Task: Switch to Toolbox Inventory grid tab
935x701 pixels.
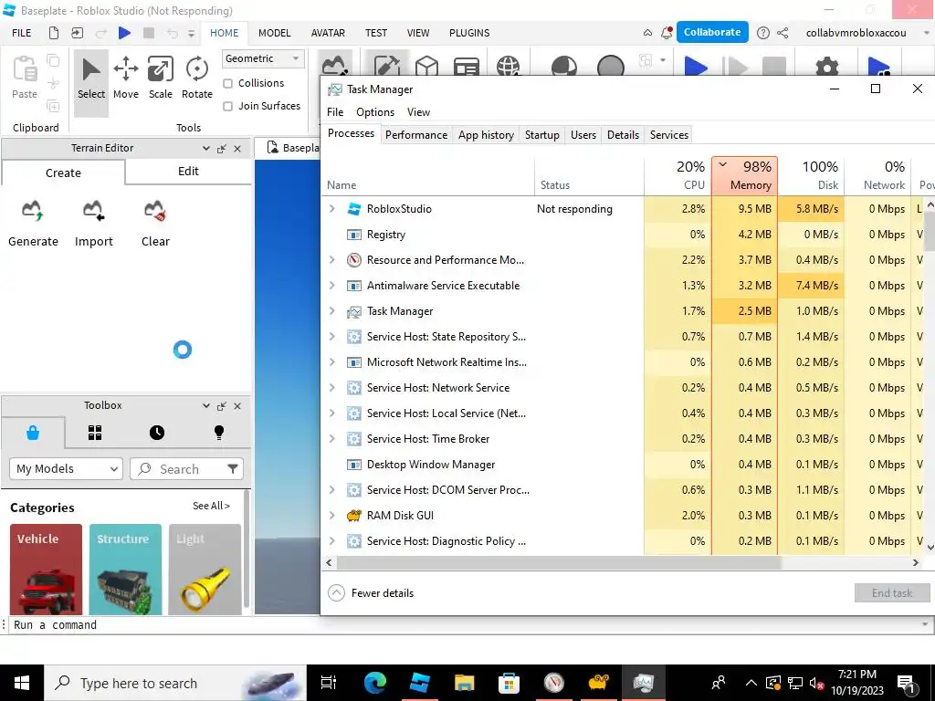Action: [95, 433]
